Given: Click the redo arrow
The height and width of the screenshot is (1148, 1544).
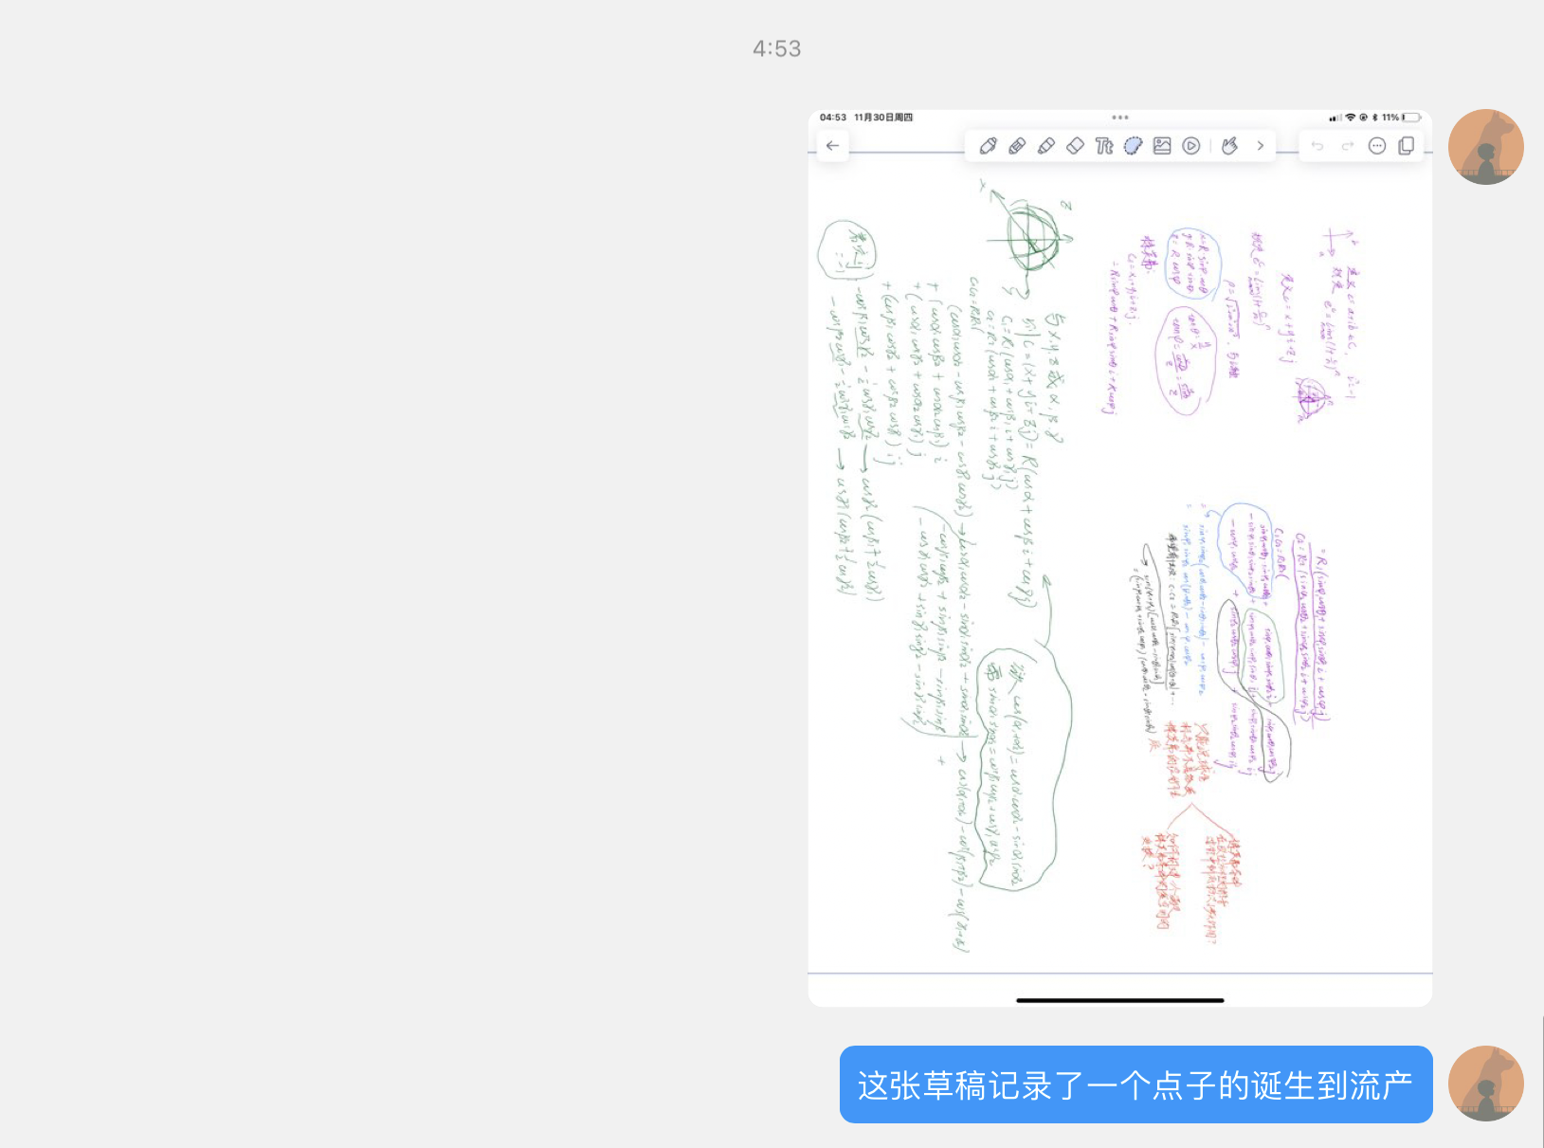Looking at the screenshot, I should [x=1347, y=146].
